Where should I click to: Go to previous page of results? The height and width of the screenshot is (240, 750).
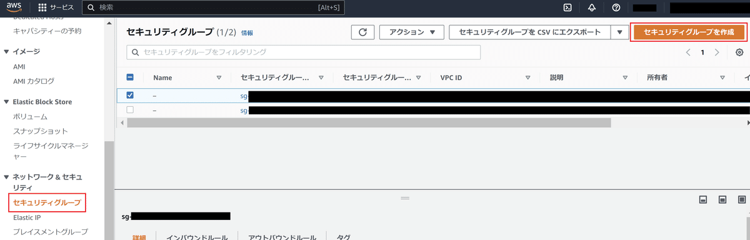coord(688,52)
